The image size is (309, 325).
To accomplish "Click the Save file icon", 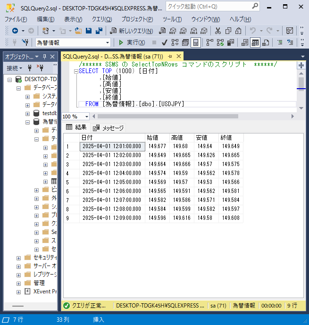I will pos(89,31).
